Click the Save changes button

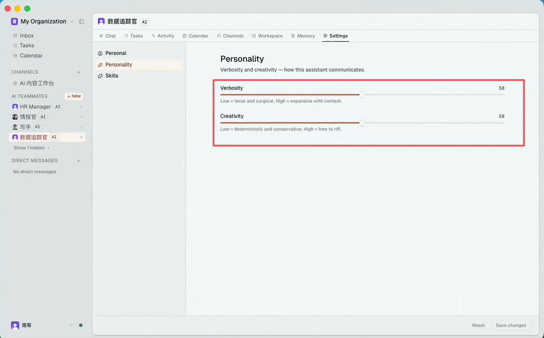pos(511,325)
